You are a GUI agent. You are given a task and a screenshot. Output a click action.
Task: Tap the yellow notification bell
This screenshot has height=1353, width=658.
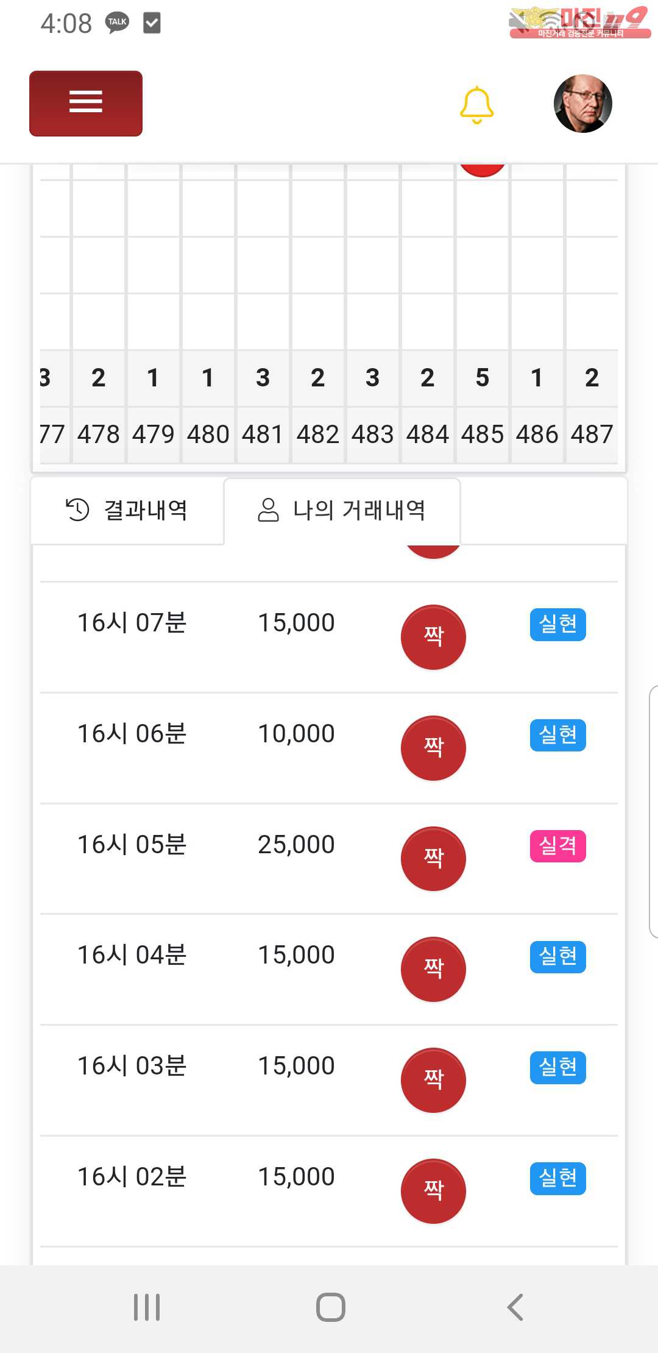pos(476,105)
